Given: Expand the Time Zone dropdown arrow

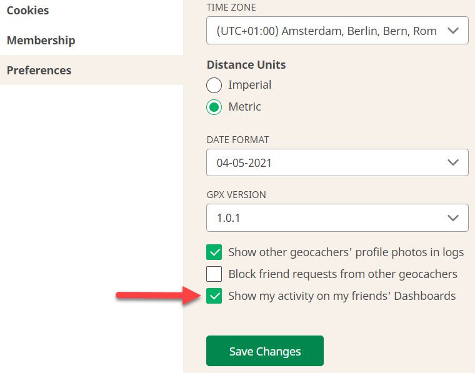Looking at the screenshot, I should (453, 31).
